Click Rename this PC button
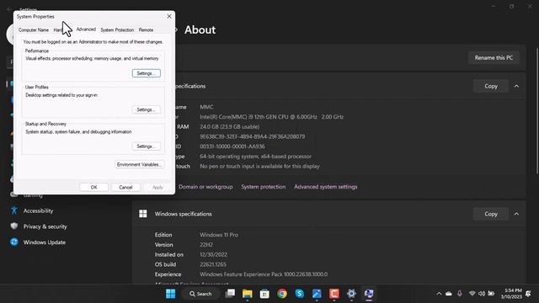 (494, 58)
